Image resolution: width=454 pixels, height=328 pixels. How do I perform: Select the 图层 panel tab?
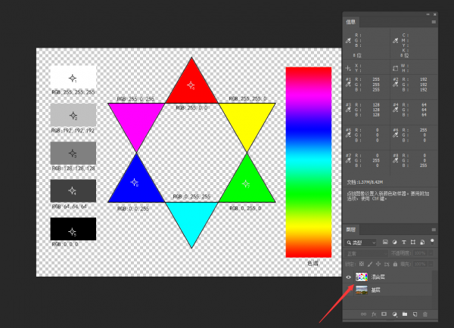(x=352, y=229)
